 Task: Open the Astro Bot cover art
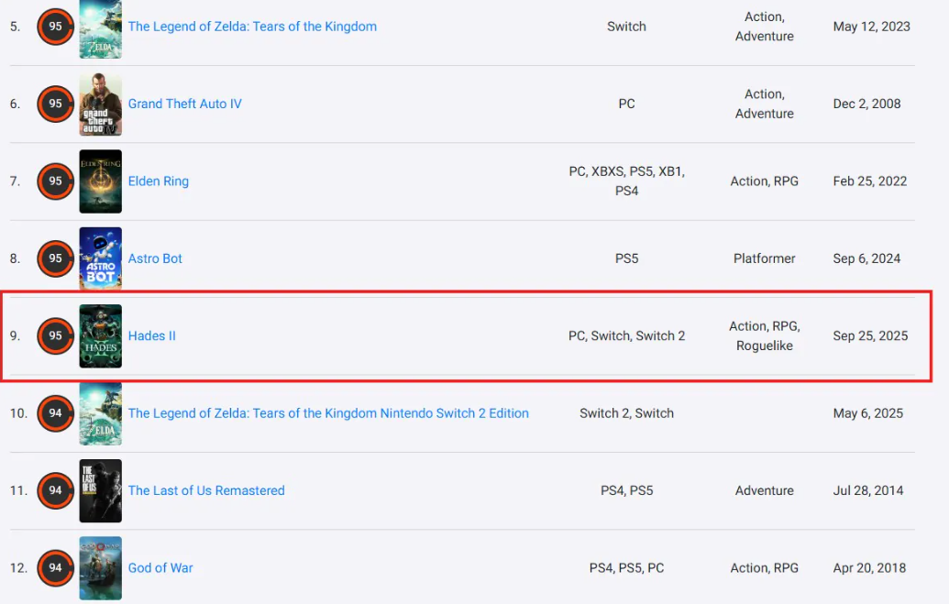pos(100,258)
